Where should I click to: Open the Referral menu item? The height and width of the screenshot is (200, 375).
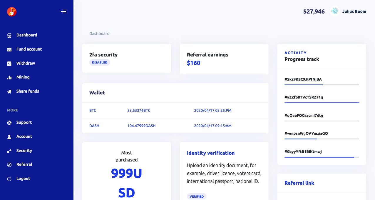24,164
